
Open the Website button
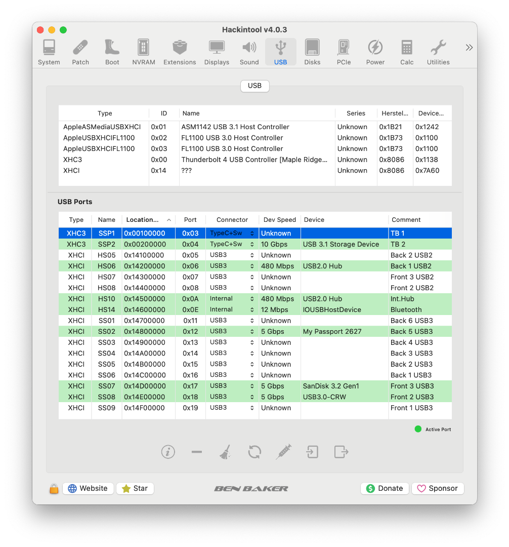(x=88, y=488)
